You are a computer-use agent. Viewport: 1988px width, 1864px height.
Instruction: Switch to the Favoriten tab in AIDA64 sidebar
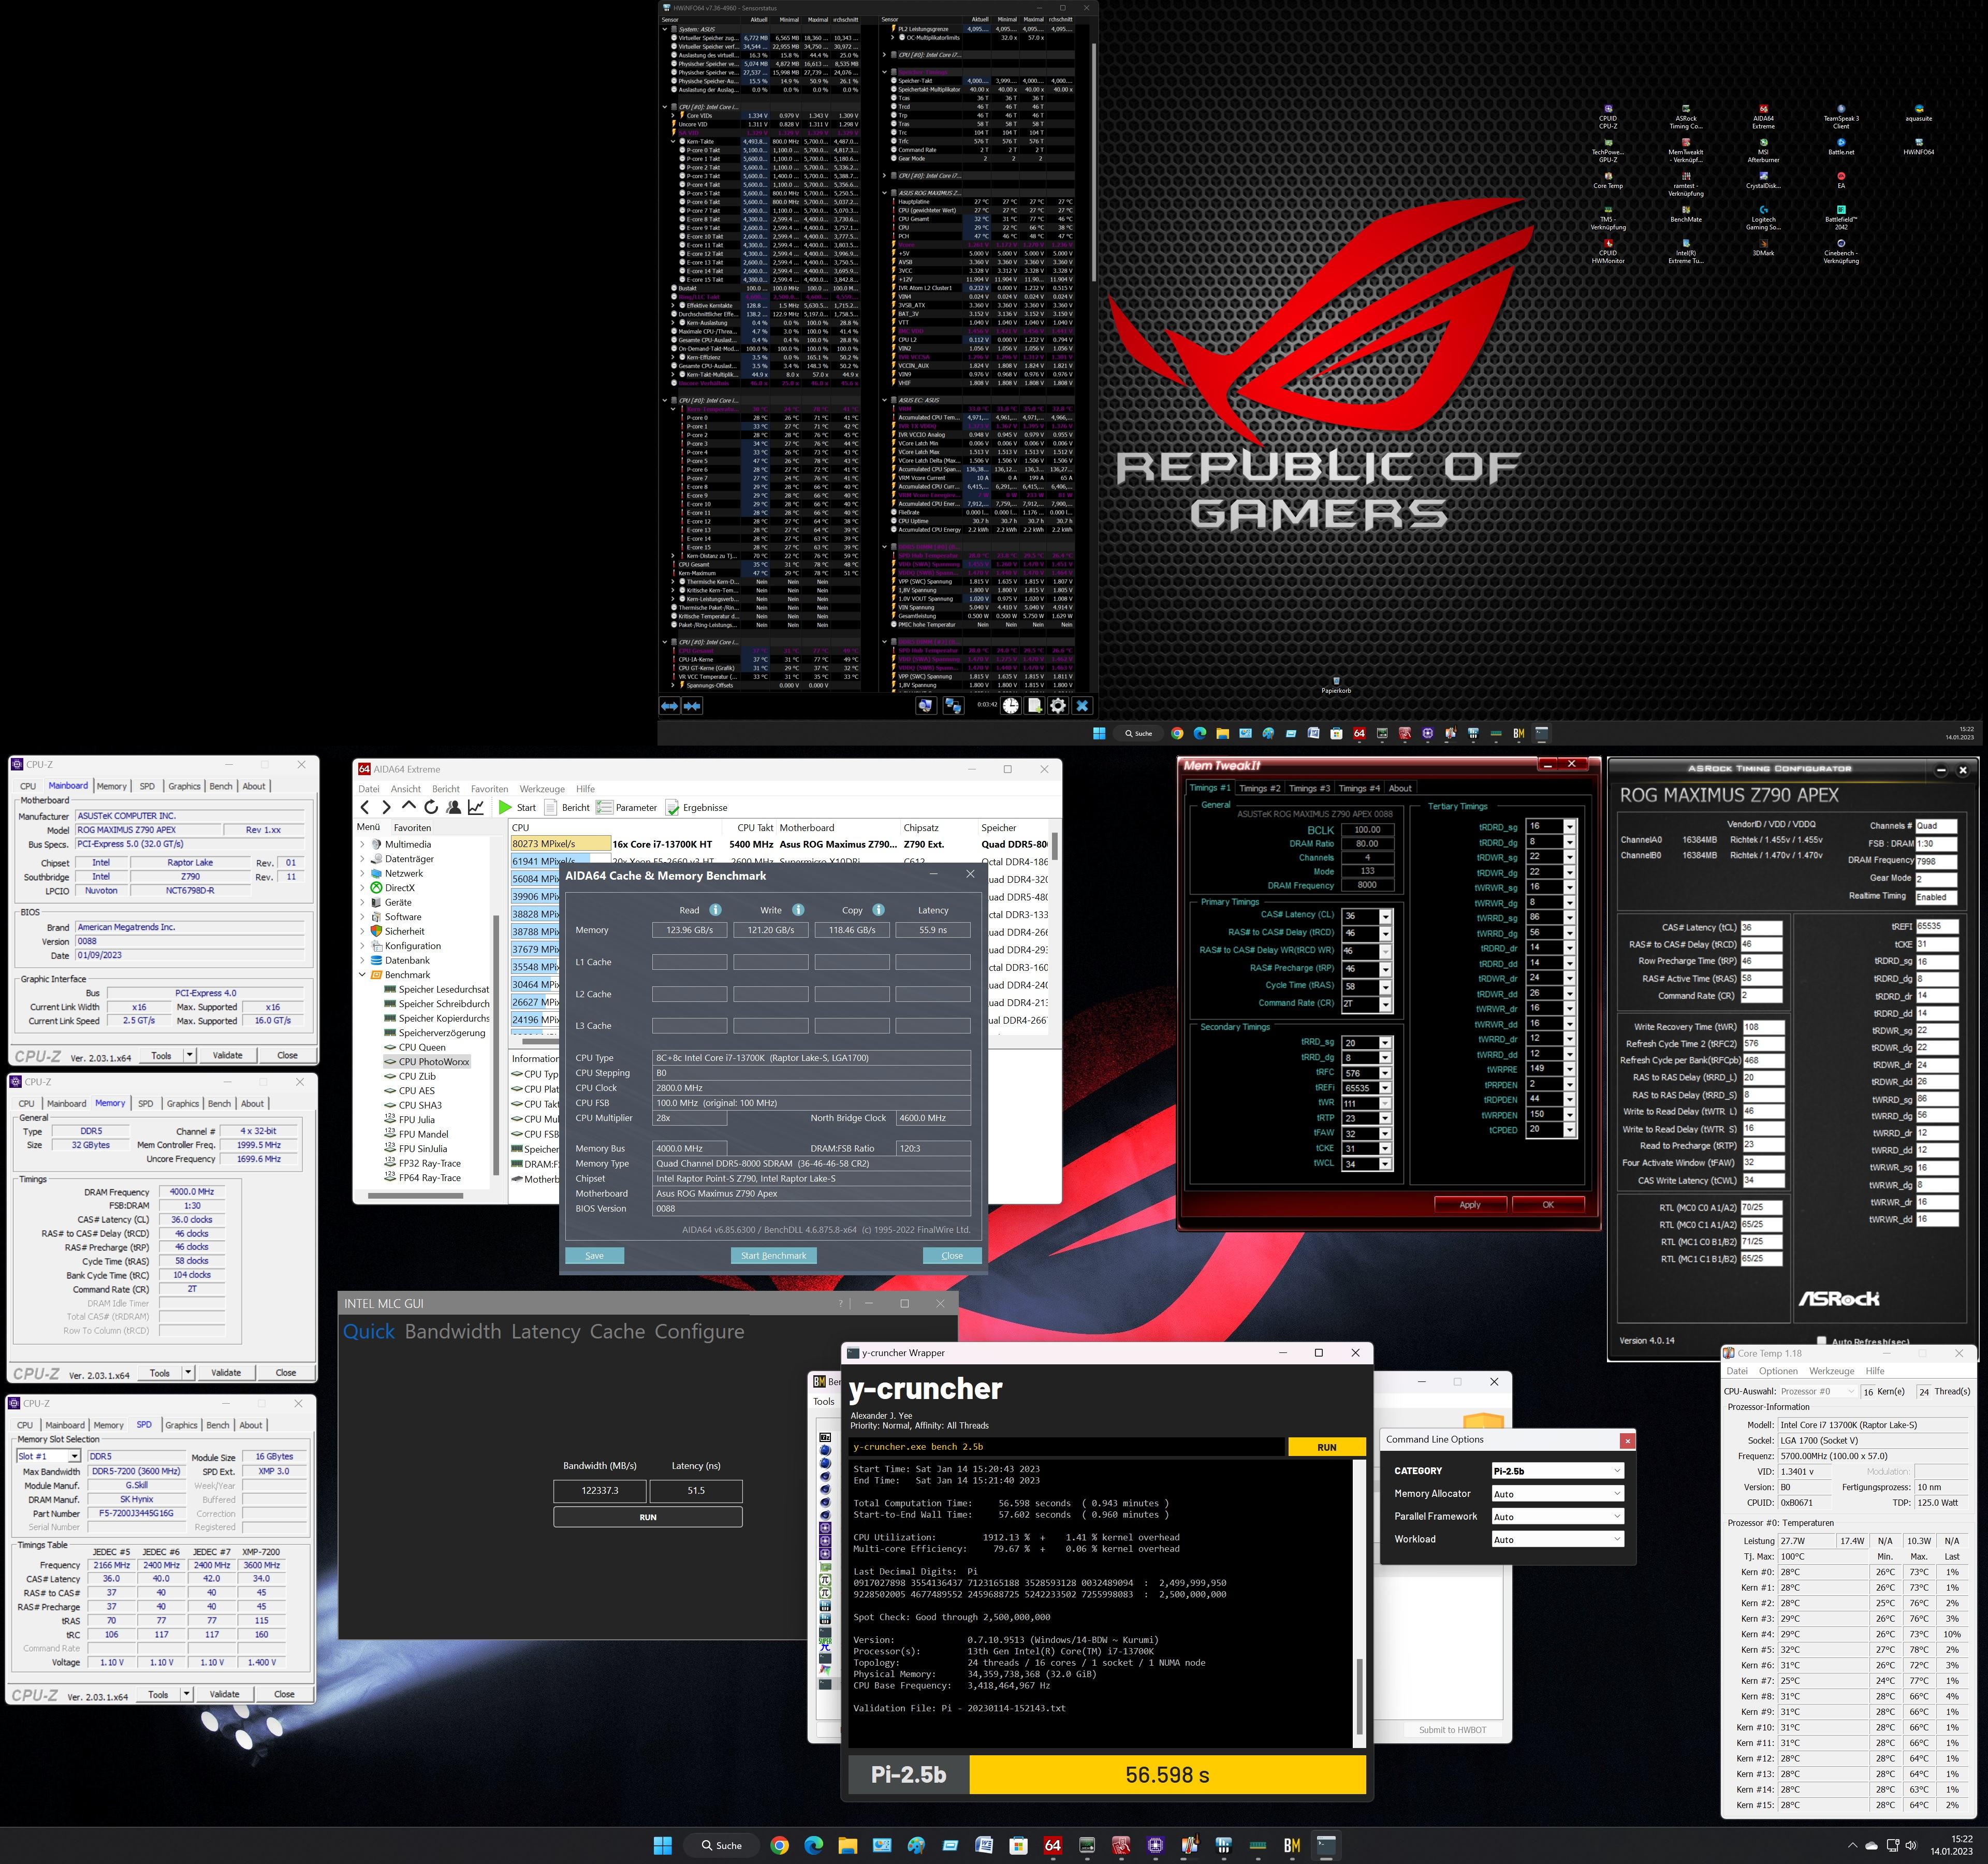point(412,827)
